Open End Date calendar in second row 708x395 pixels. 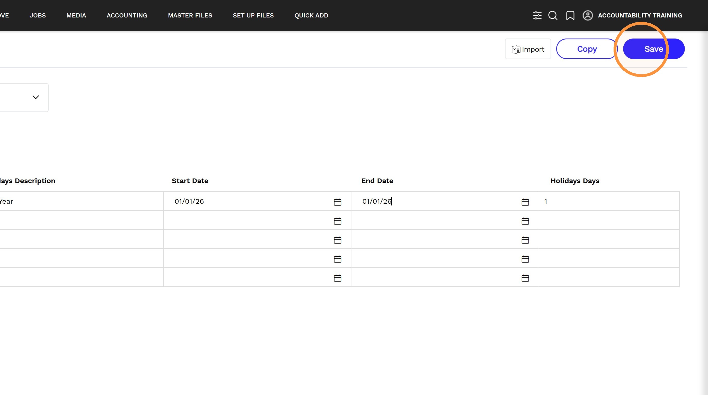(525, 221)
